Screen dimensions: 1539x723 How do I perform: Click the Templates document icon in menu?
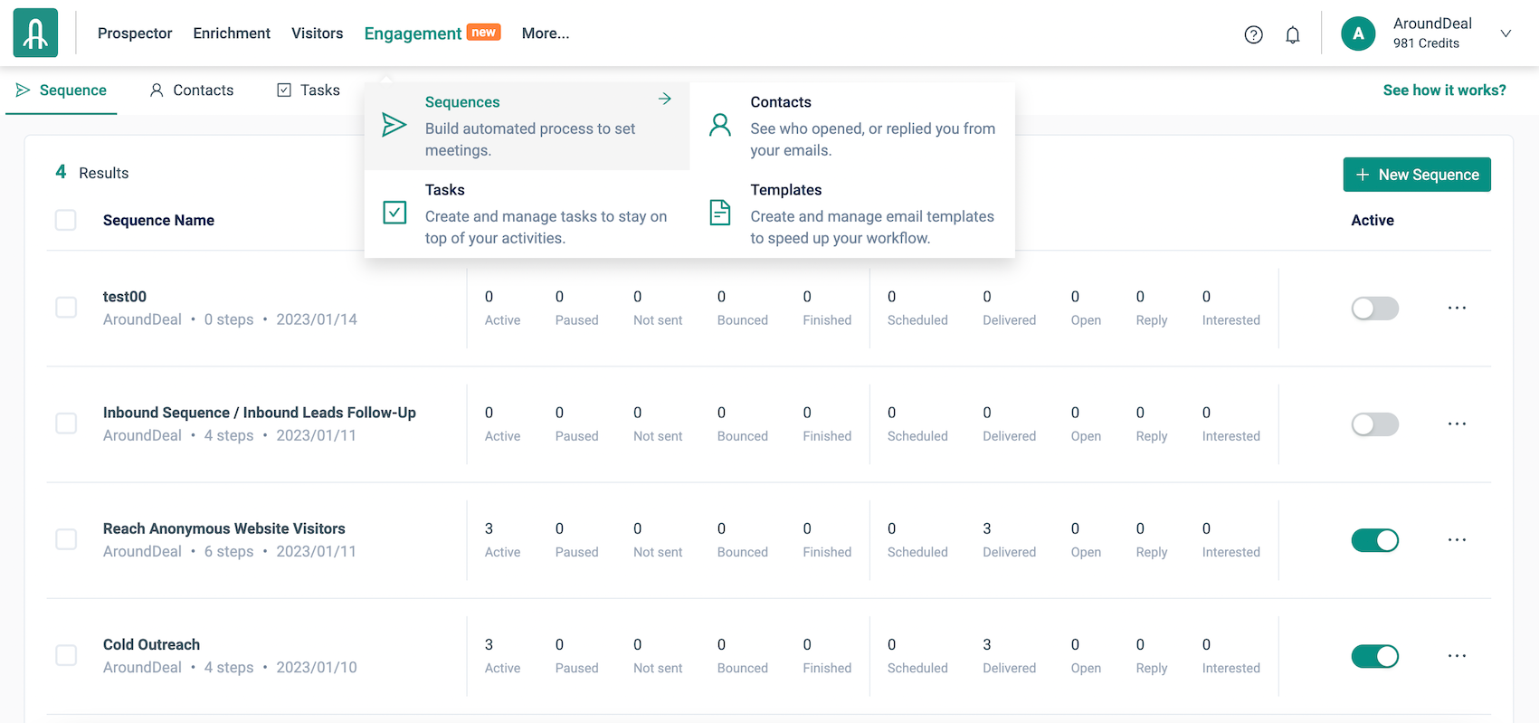tap(720, 213)
